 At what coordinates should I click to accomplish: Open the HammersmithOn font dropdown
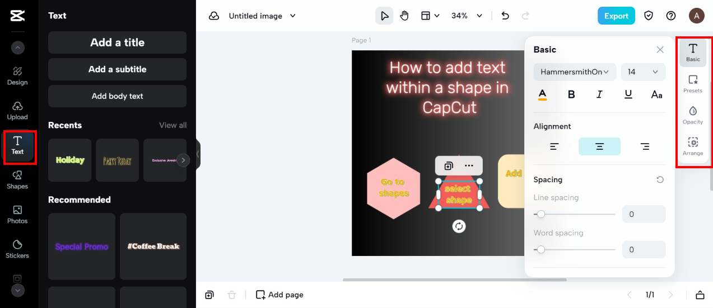pos(575,72)
